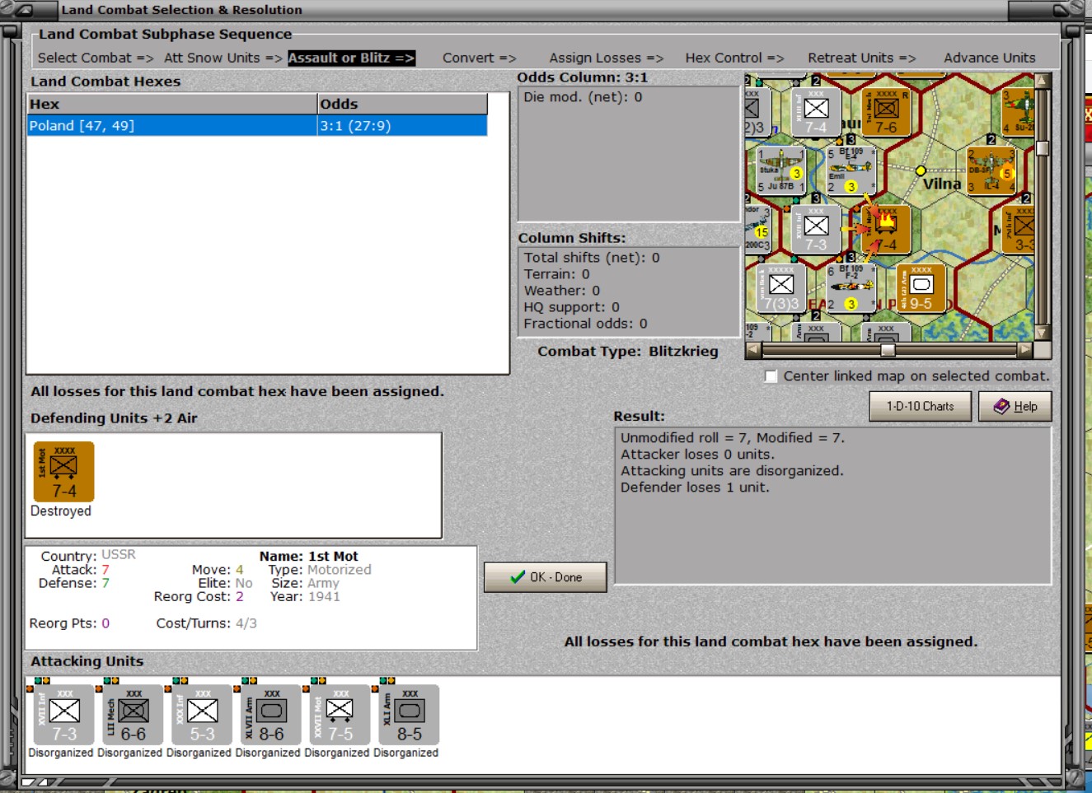Click the map vertical scrollbar thumb

(x=1043, y=148)
